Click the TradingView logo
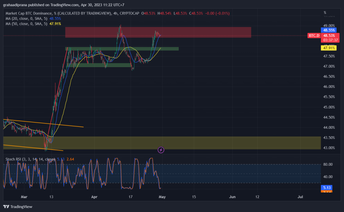344x212 pixels. tap(18, 207)
